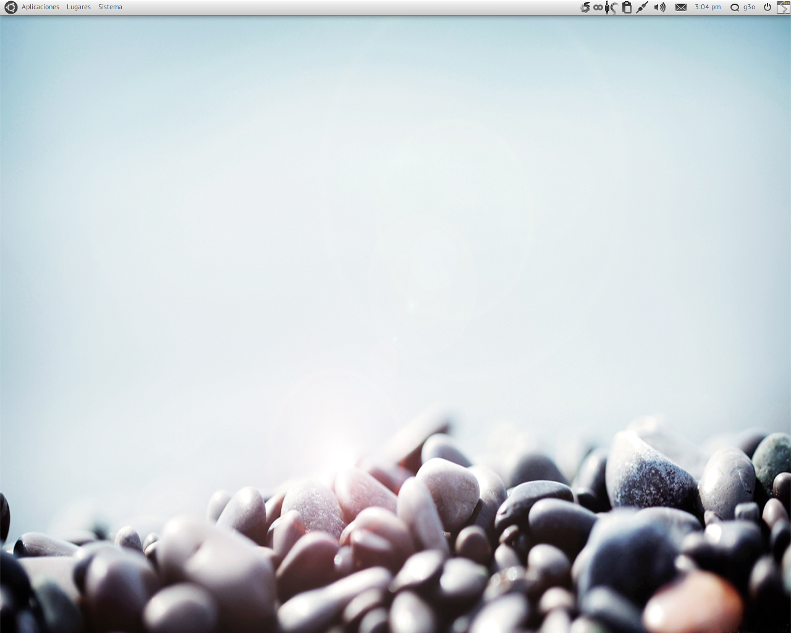The width and height of the screenshot is (791, 633).
Task: Click the swirl shutter tray icon
Action: pyautogui.click(x=585, y=7)
